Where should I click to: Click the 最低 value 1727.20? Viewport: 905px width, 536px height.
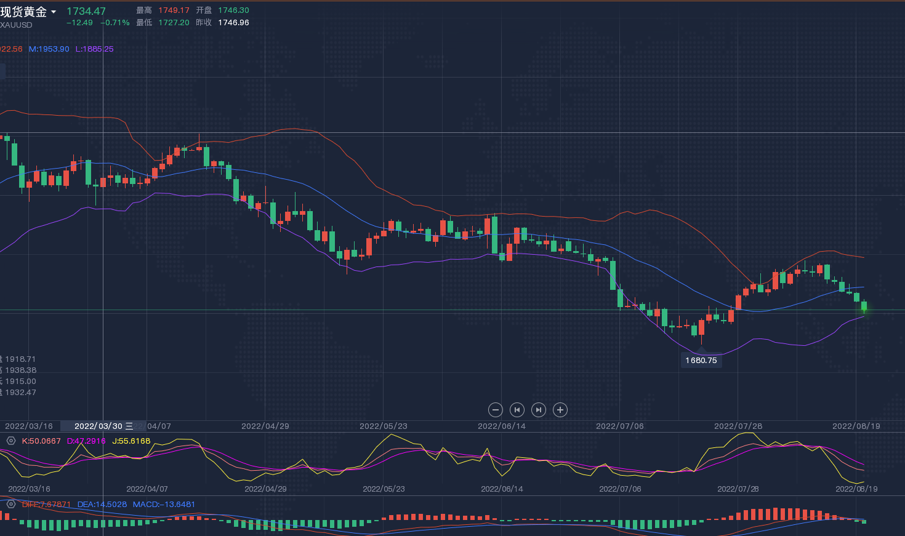pos(174,23)
